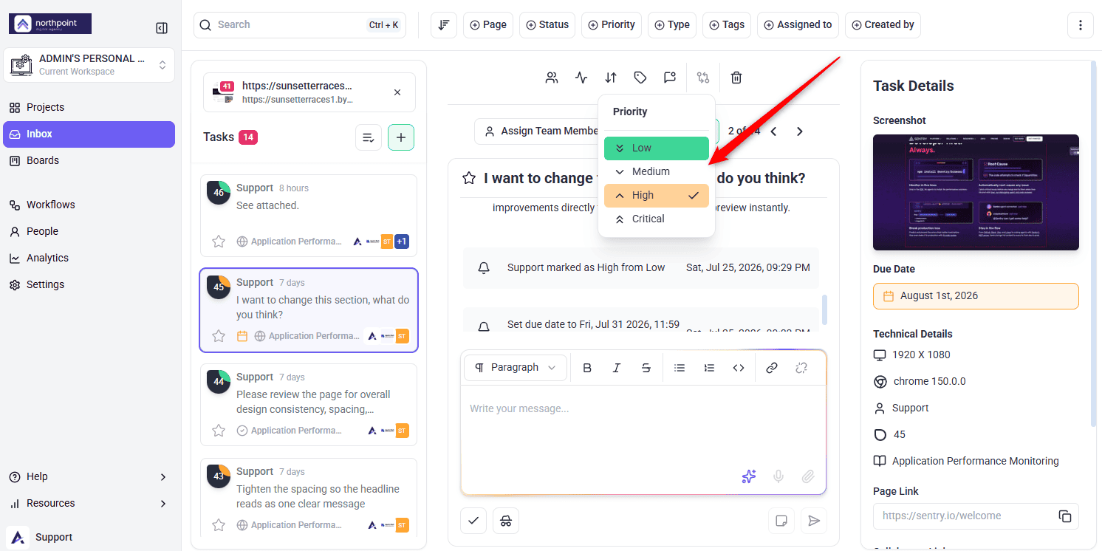The image size is (1102, 551).
Task: Select Critical in the Priority menu
Action: pos(657,219)
